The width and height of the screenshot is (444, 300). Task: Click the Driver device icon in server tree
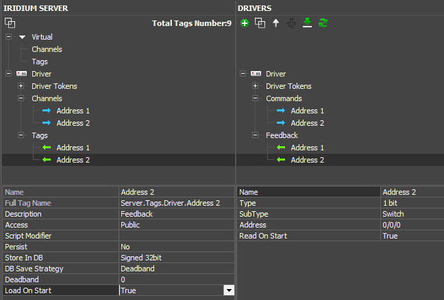pyautogui.click(x=21, y=74)
